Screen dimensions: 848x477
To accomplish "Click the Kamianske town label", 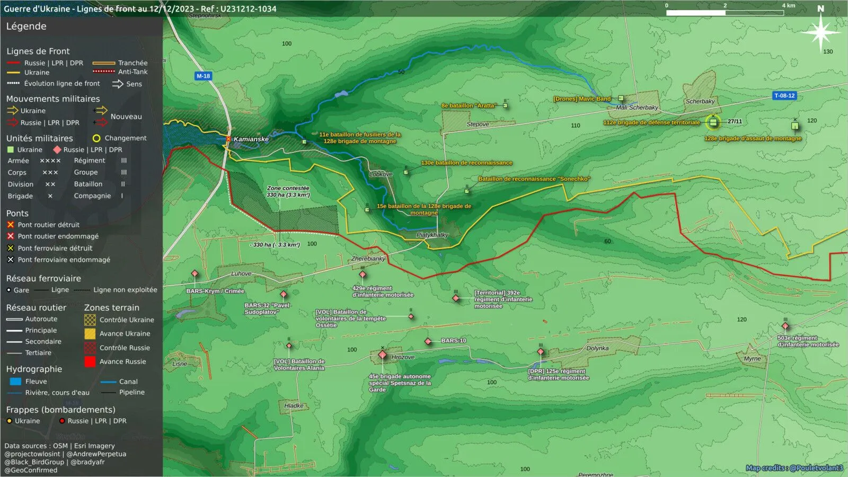I will tap(251, 139).
